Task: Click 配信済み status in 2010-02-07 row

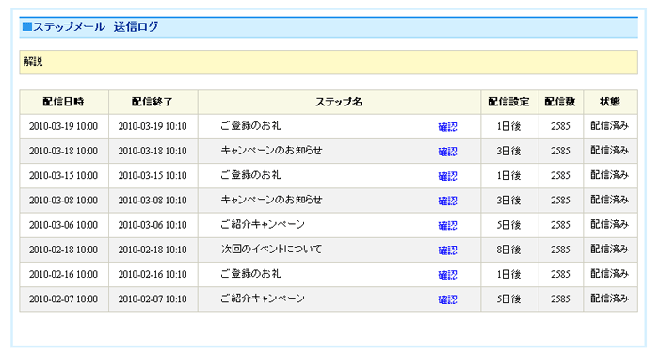Action: (609, 299)
